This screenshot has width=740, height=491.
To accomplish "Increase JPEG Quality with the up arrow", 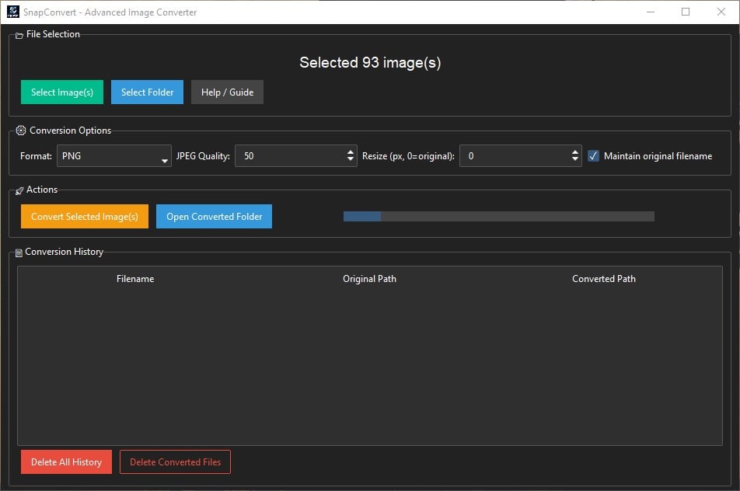I will tap(351, 151).
